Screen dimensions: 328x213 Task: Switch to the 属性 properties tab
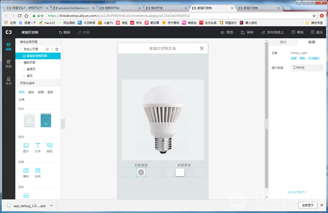[x=283, y=42]
